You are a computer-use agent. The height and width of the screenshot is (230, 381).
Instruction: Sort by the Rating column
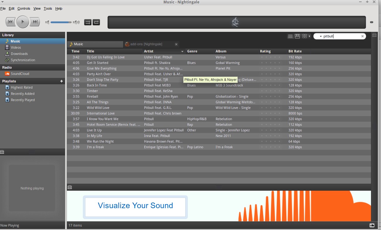tap(273, 51)
